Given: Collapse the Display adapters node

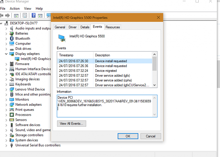Looking at the screenshot, I should [6, 54].
